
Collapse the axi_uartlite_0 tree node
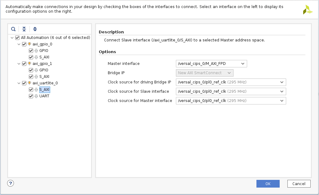pyautogui.click(x=19, y=83)
